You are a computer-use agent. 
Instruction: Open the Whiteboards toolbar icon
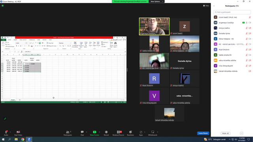[x=153, y=132]
